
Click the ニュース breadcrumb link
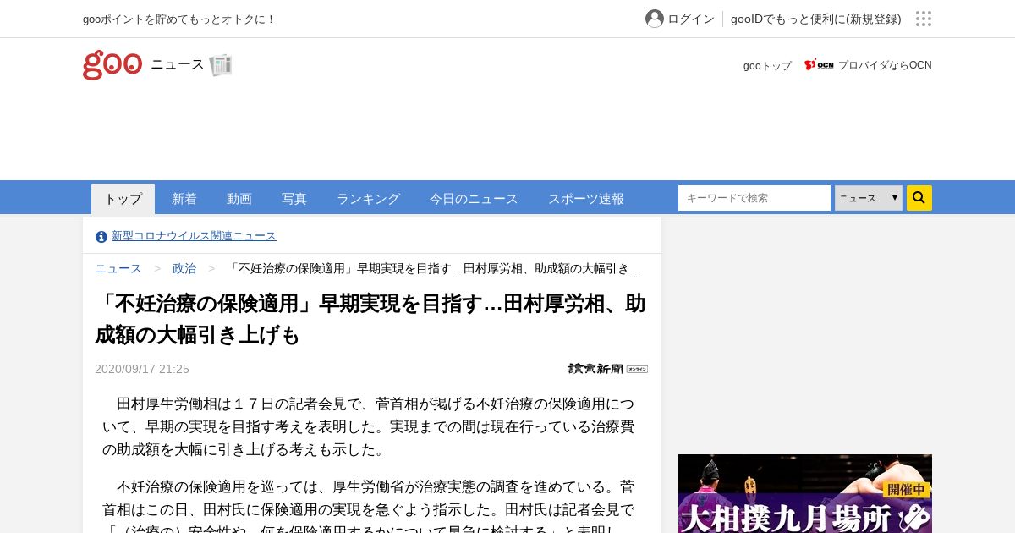[x=118, y=268]
